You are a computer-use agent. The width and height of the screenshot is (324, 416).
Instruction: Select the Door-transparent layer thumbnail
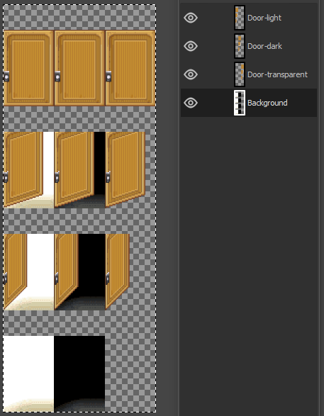click(x=240, y=74)
